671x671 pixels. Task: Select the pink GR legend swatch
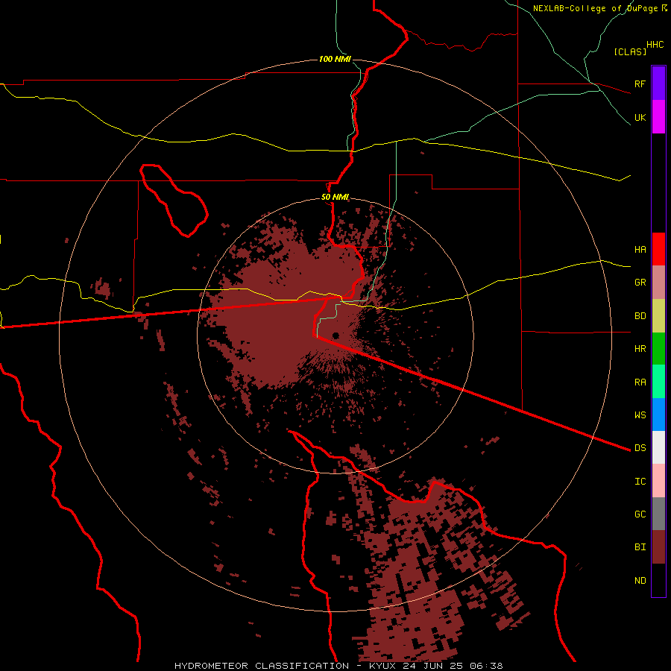pyautogui.click(x=658, y=283)
